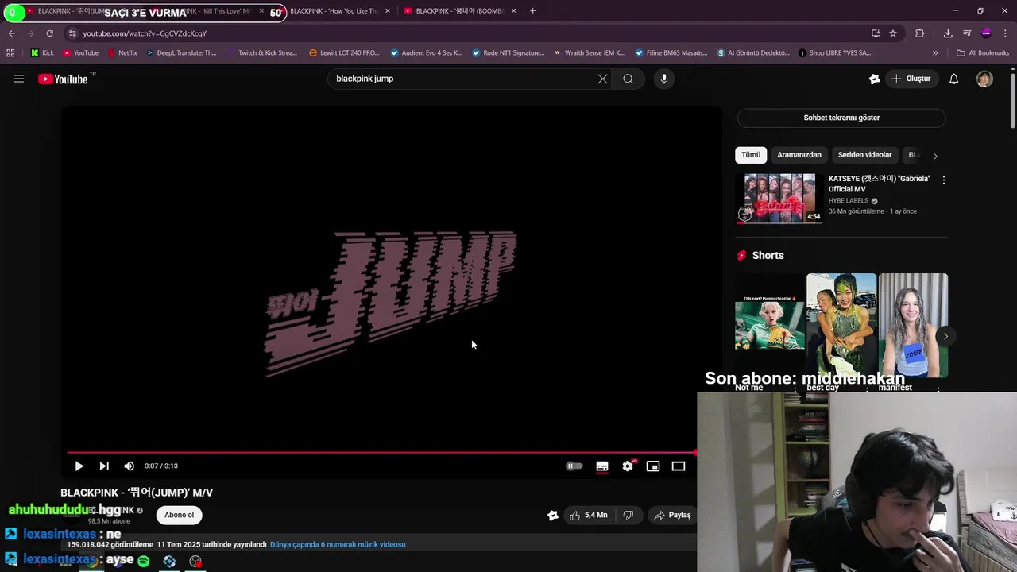Viewport: 1017px width, 572px height.
Task: Open the Spotify taskbar icon
Action: tap(144, 562)
